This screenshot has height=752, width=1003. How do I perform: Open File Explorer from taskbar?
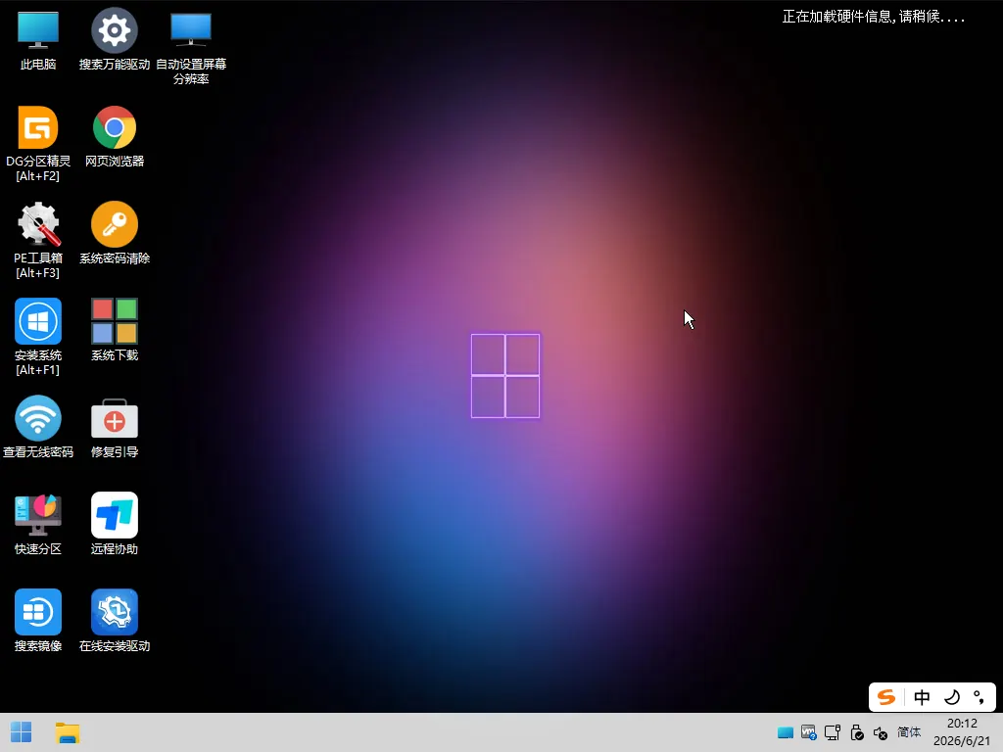click(68, 732)
